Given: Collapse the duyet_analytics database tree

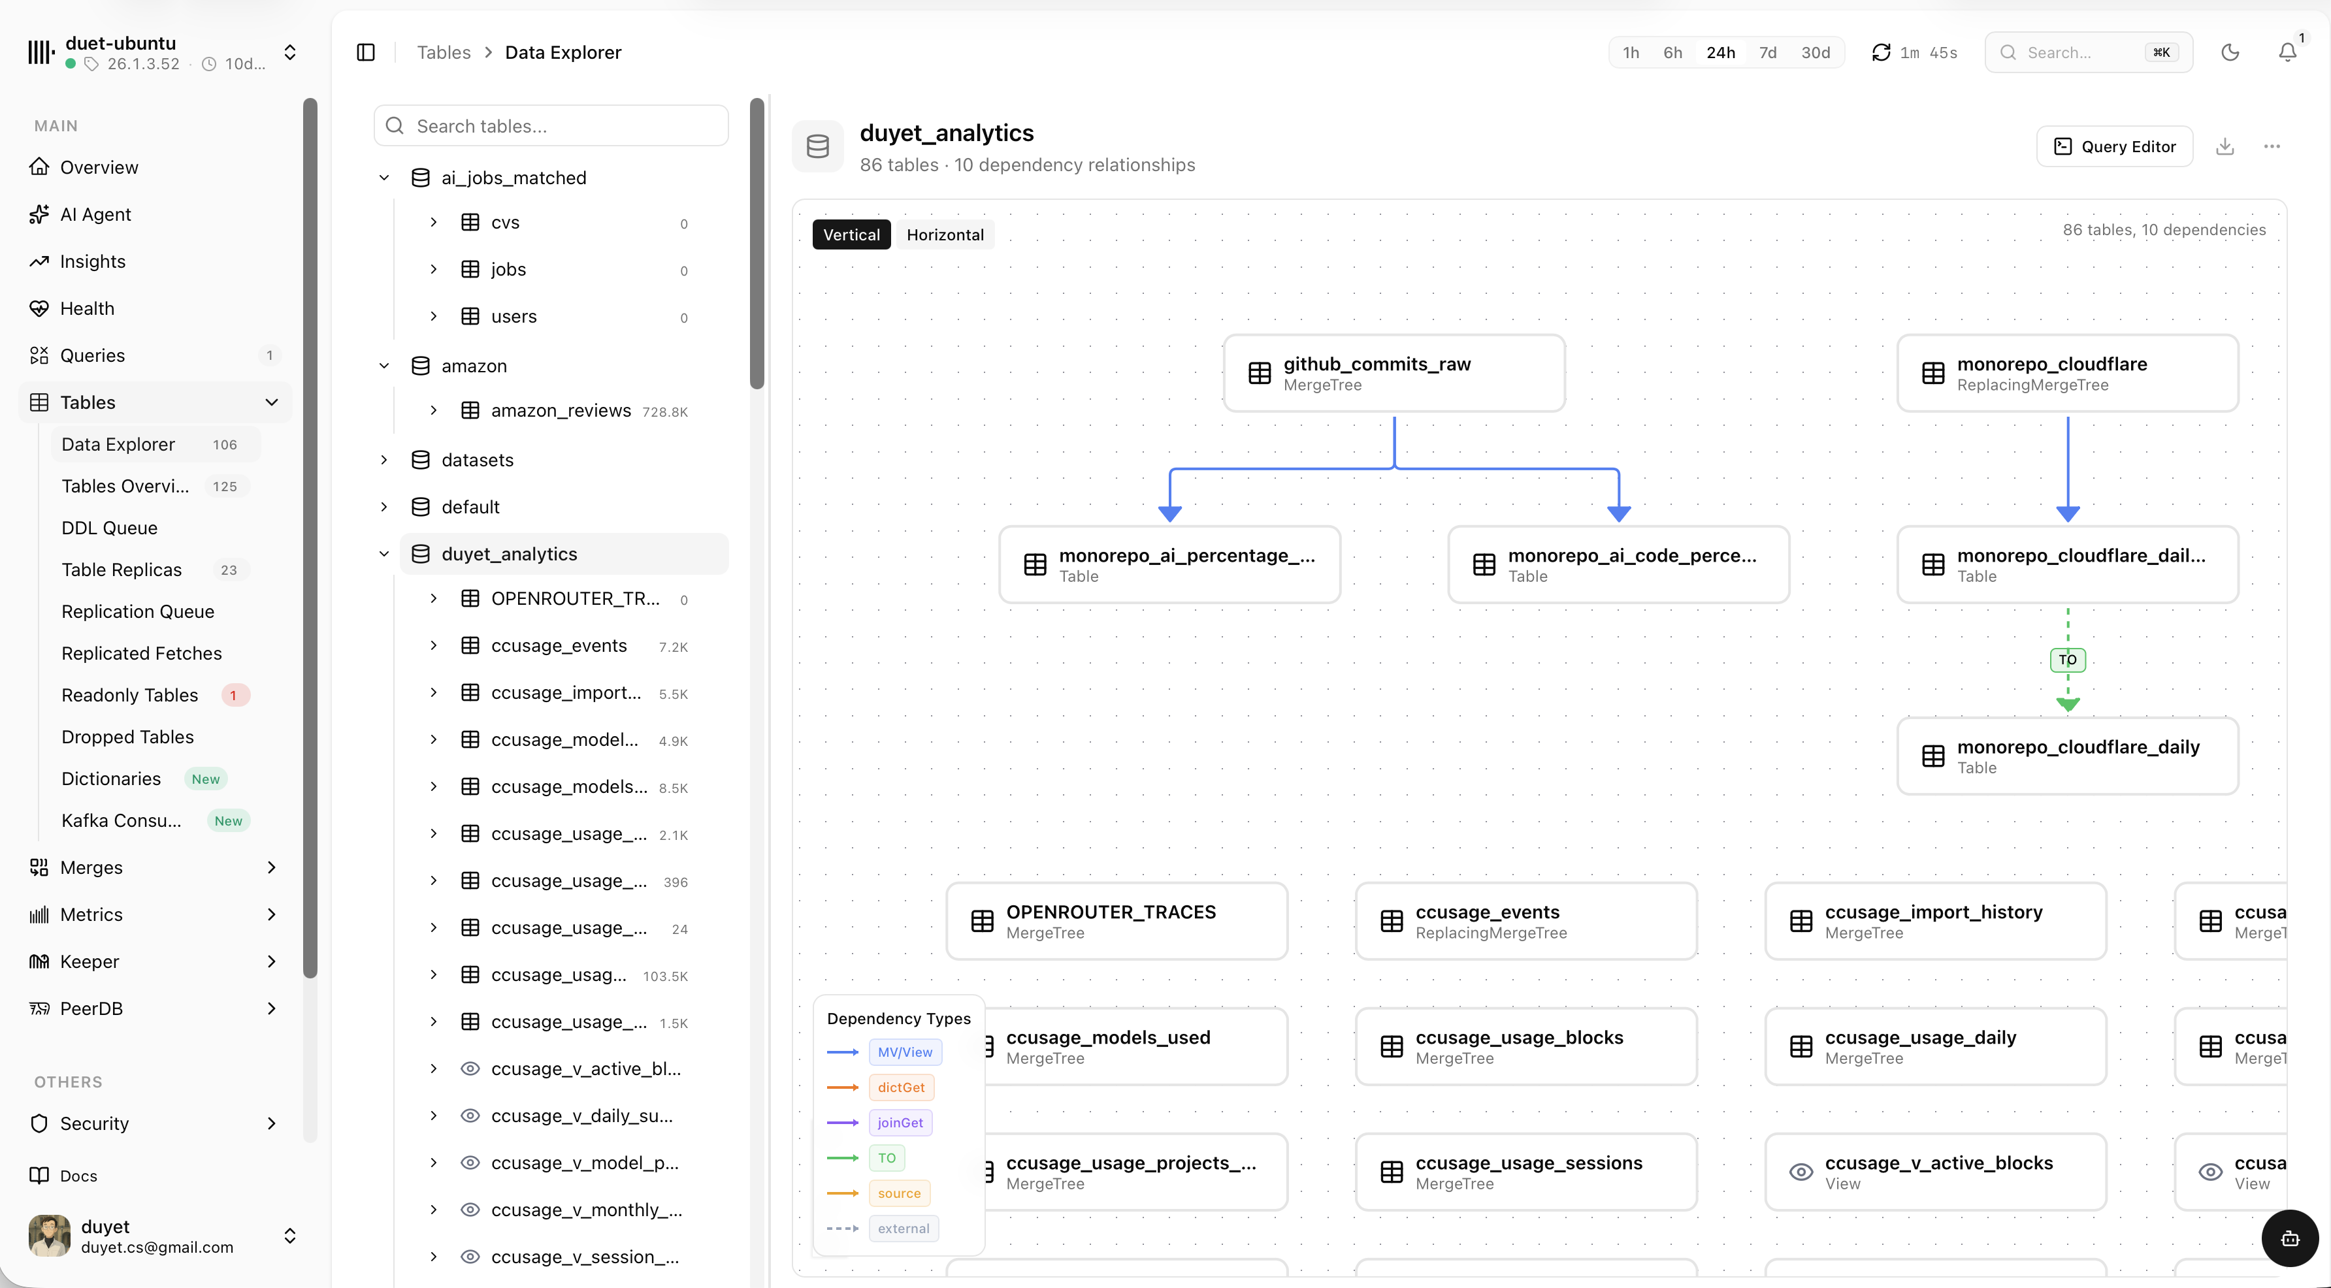Looking at the screenshot, I should (x=383, y=554).
